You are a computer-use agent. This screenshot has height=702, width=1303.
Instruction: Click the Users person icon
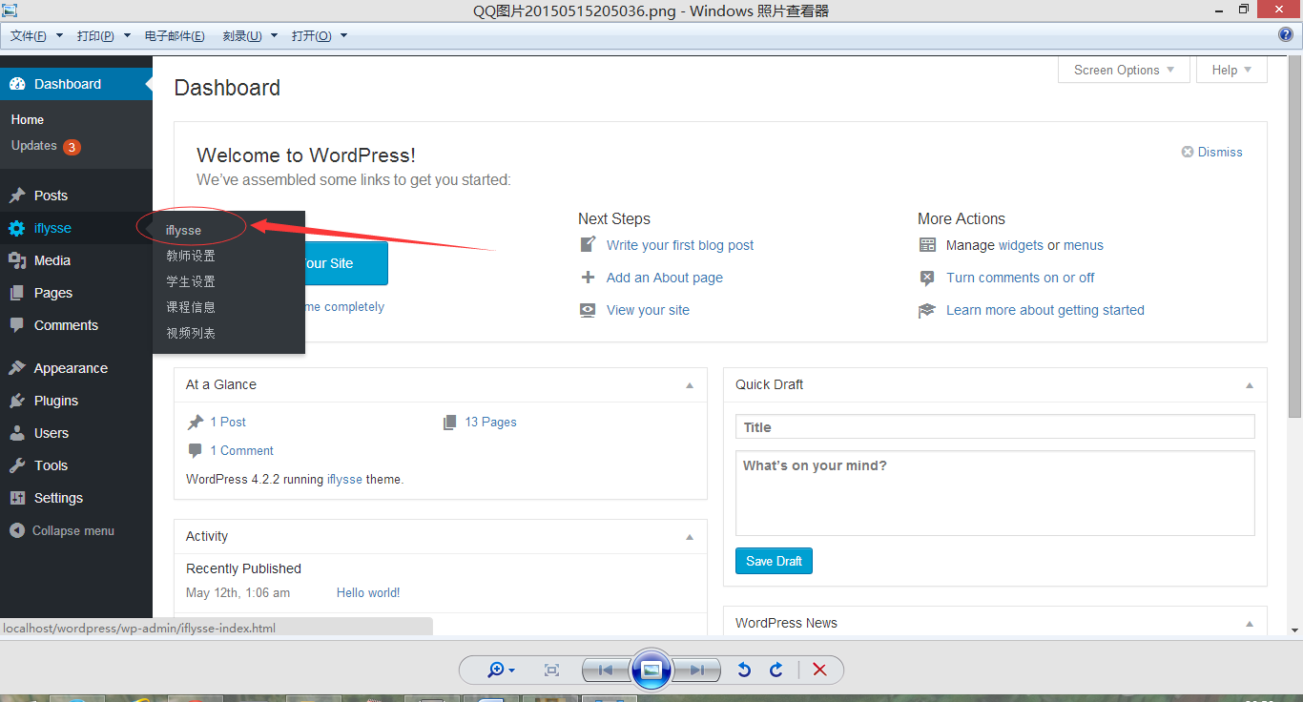17,433
